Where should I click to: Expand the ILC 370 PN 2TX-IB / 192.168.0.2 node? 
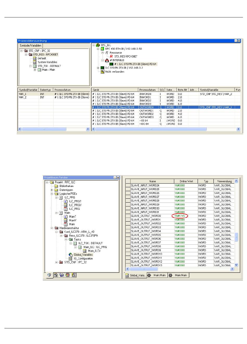click(x=98, y=68)
